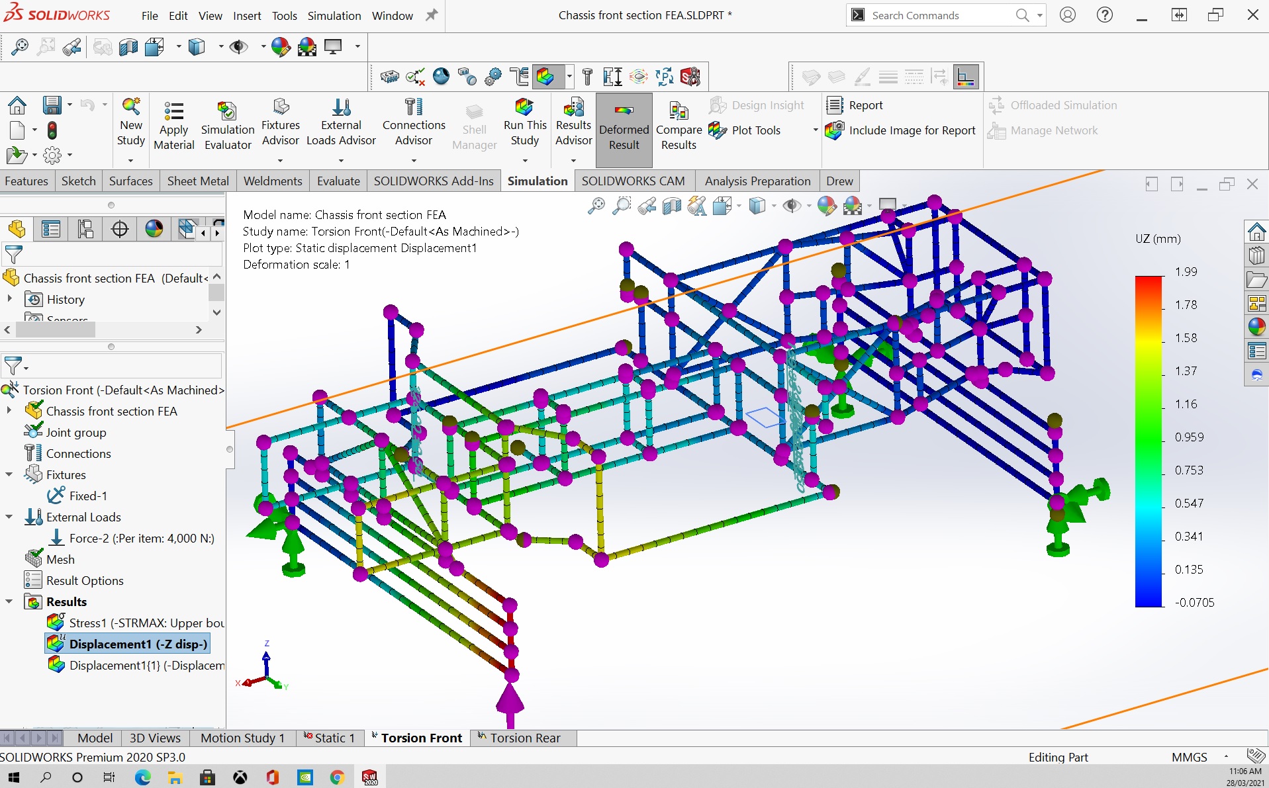Screen dimensions: 1269x788
Task: Open Plot Tools
Action: (x=745, y=130)
